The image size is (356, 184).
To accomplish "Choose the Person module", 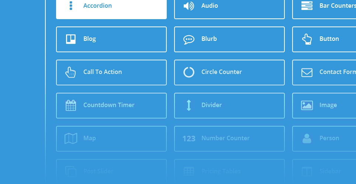I will pos(324,139).
